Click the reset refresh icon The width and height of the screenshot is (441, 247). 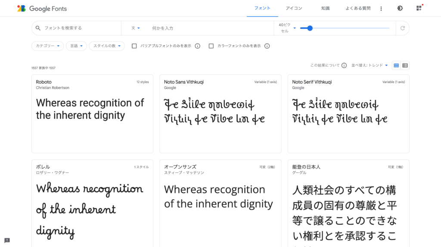coord(403,28)
